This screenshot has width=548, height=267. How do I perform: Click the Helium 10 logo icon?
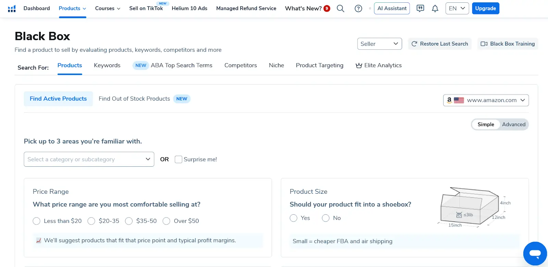click(x=12, y=9)
